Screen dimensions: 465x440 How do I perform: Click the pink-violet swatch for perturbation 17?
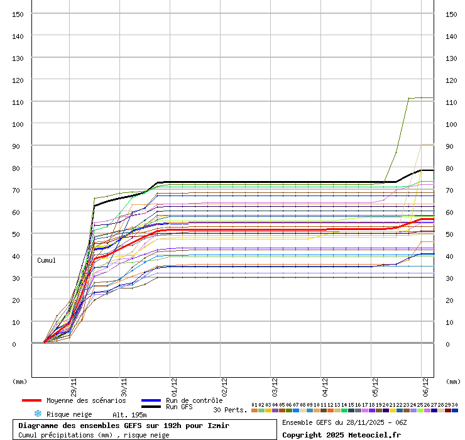click(365, 410)
